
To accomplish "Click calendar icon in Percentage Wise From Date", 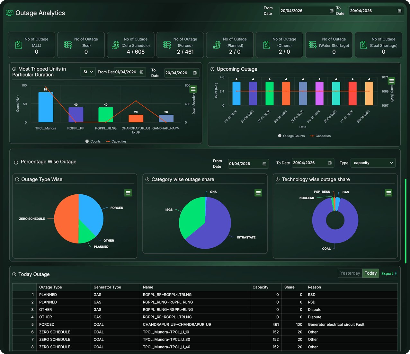I will coord(264,164).
